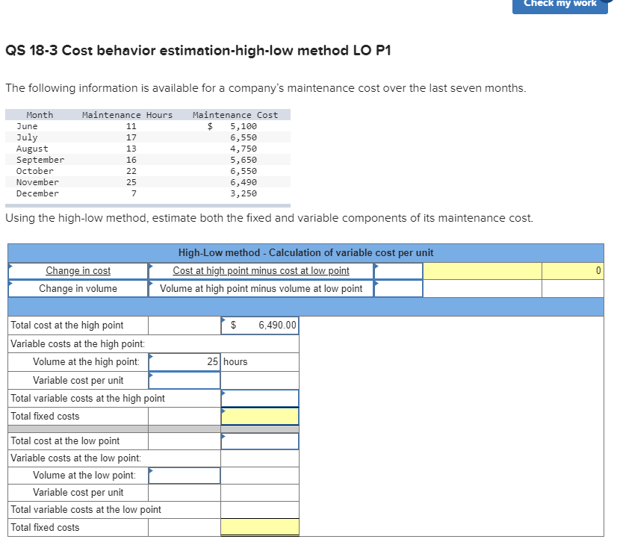
Task: Edit Variable cost per unit at low point
Action: tap(184, 492)
